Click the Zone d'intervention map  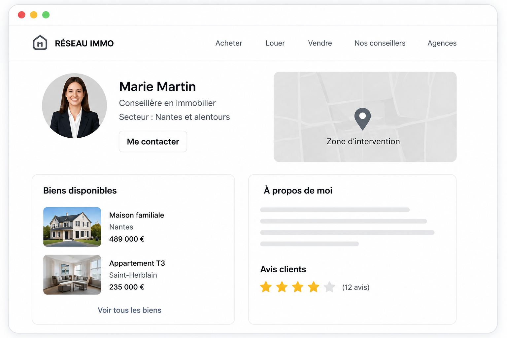(365, 117)
